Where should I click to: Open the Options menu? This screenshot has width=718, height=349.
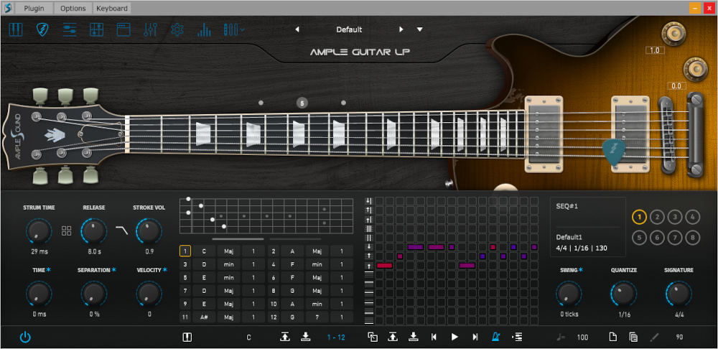73,8
